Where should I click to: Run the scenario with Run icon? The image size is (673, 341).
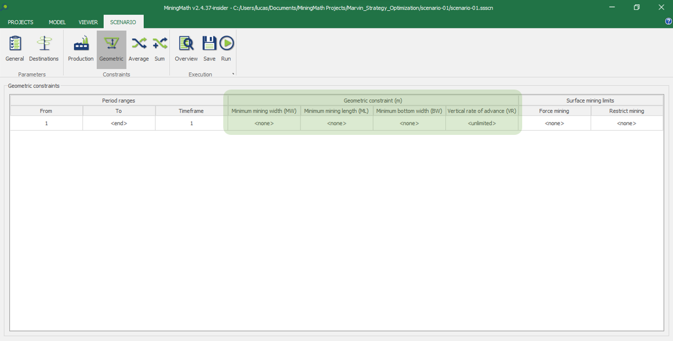(x=226, y=49)
